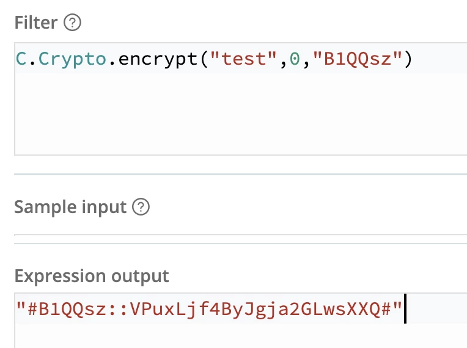This screenshot has height=348, width=467.
Task: Click the Expression output heading label
Action: pos(92,276)
